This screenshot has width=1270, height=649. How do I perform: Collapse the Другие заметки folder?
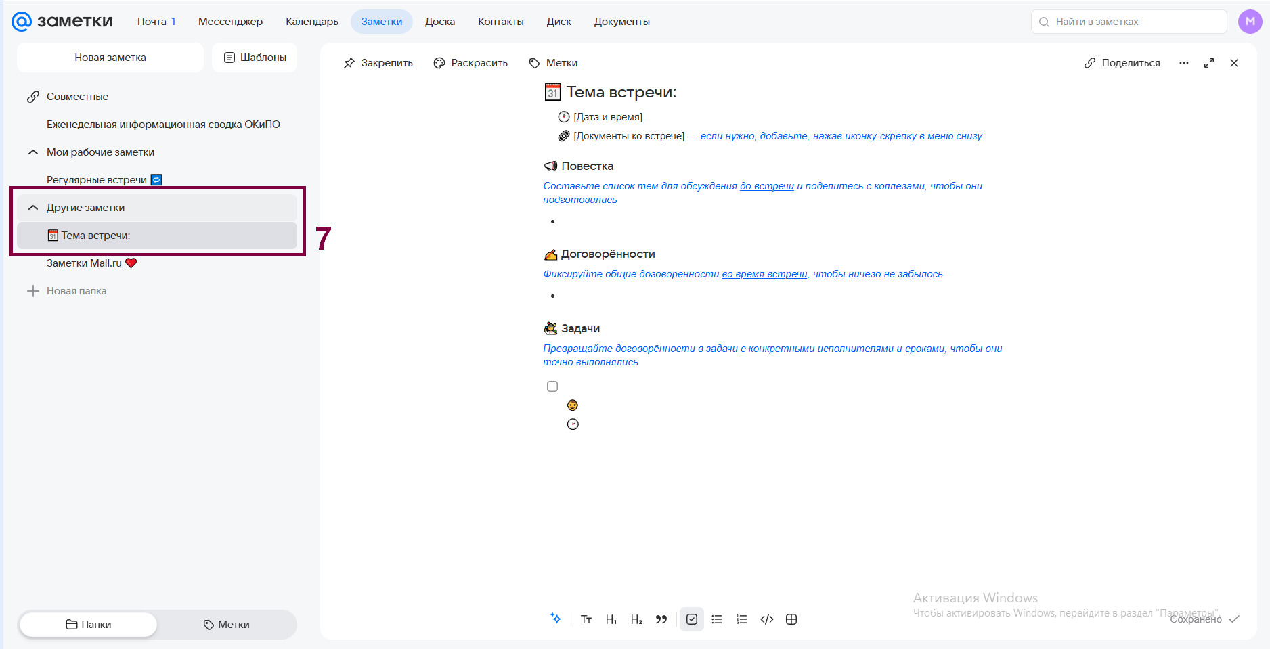[33, 208]
